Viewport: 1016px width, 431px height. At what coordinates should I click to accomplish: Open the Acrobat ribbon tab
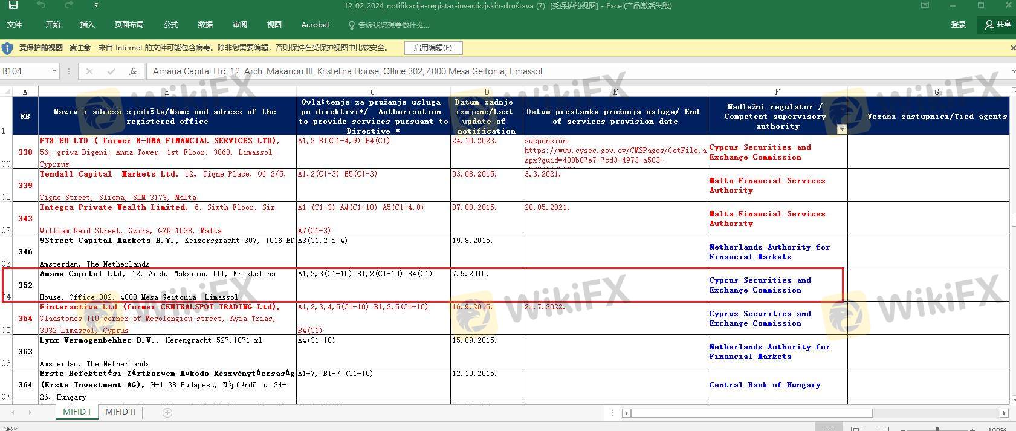tap(315, 25)
